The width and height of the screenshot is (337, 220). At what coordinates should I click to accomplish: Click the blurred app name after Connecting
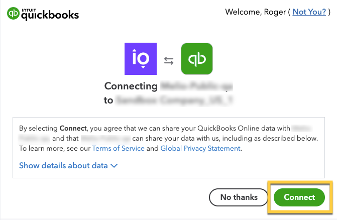click(196, 86)
